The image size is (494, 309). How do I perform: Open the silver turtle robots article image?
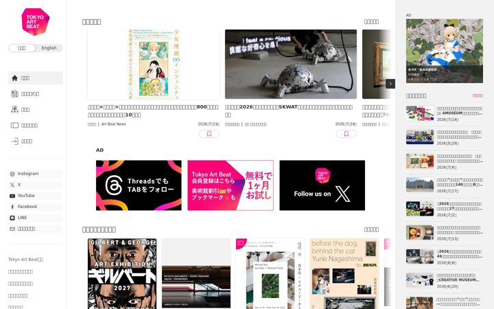coord(291,64)
